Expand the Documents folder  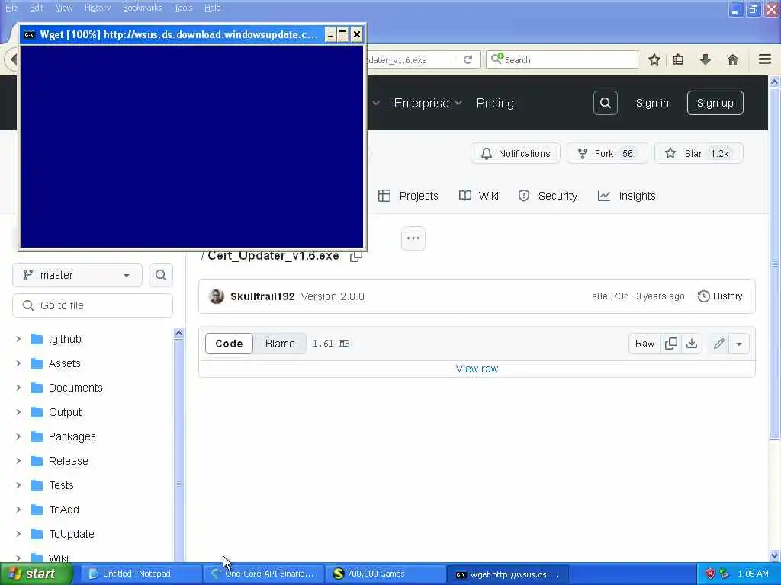(18, 388)
